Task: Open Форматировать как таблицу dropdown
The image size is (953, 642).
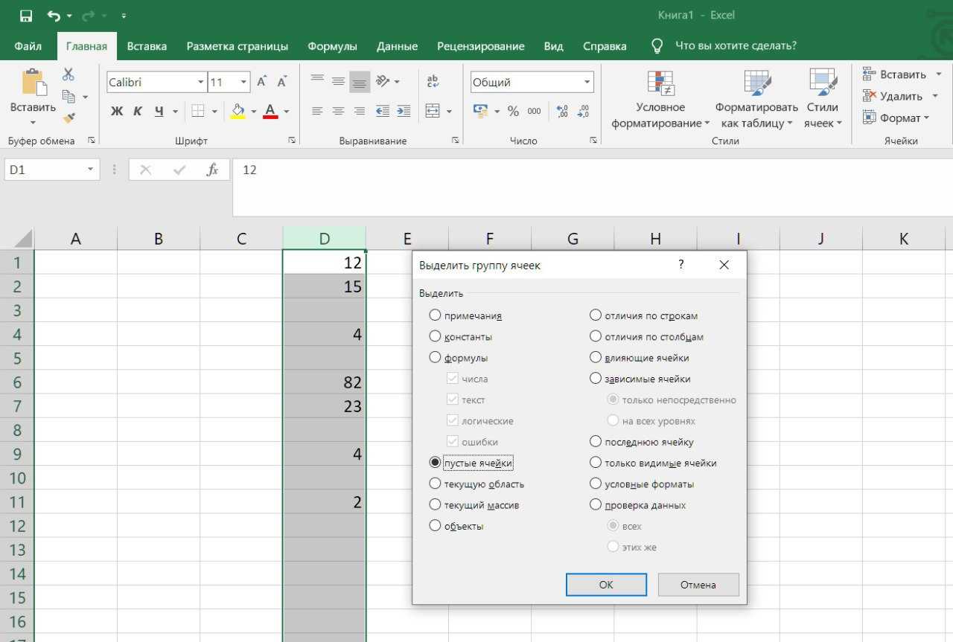Action: click(x=756, y=99)
